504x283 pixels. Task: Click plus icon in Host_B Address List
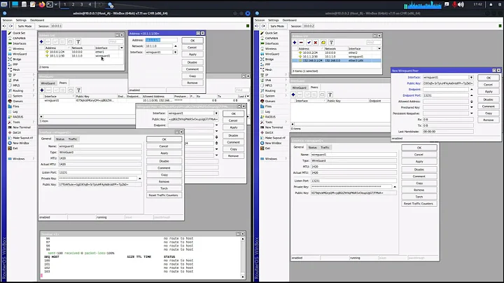(295, 43)
